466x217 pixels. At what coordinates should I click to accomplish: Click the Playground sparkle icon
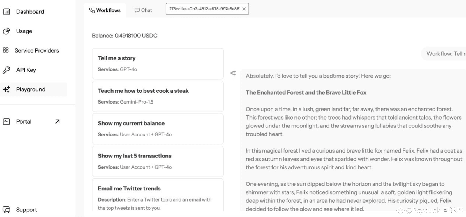click(6, 89)
